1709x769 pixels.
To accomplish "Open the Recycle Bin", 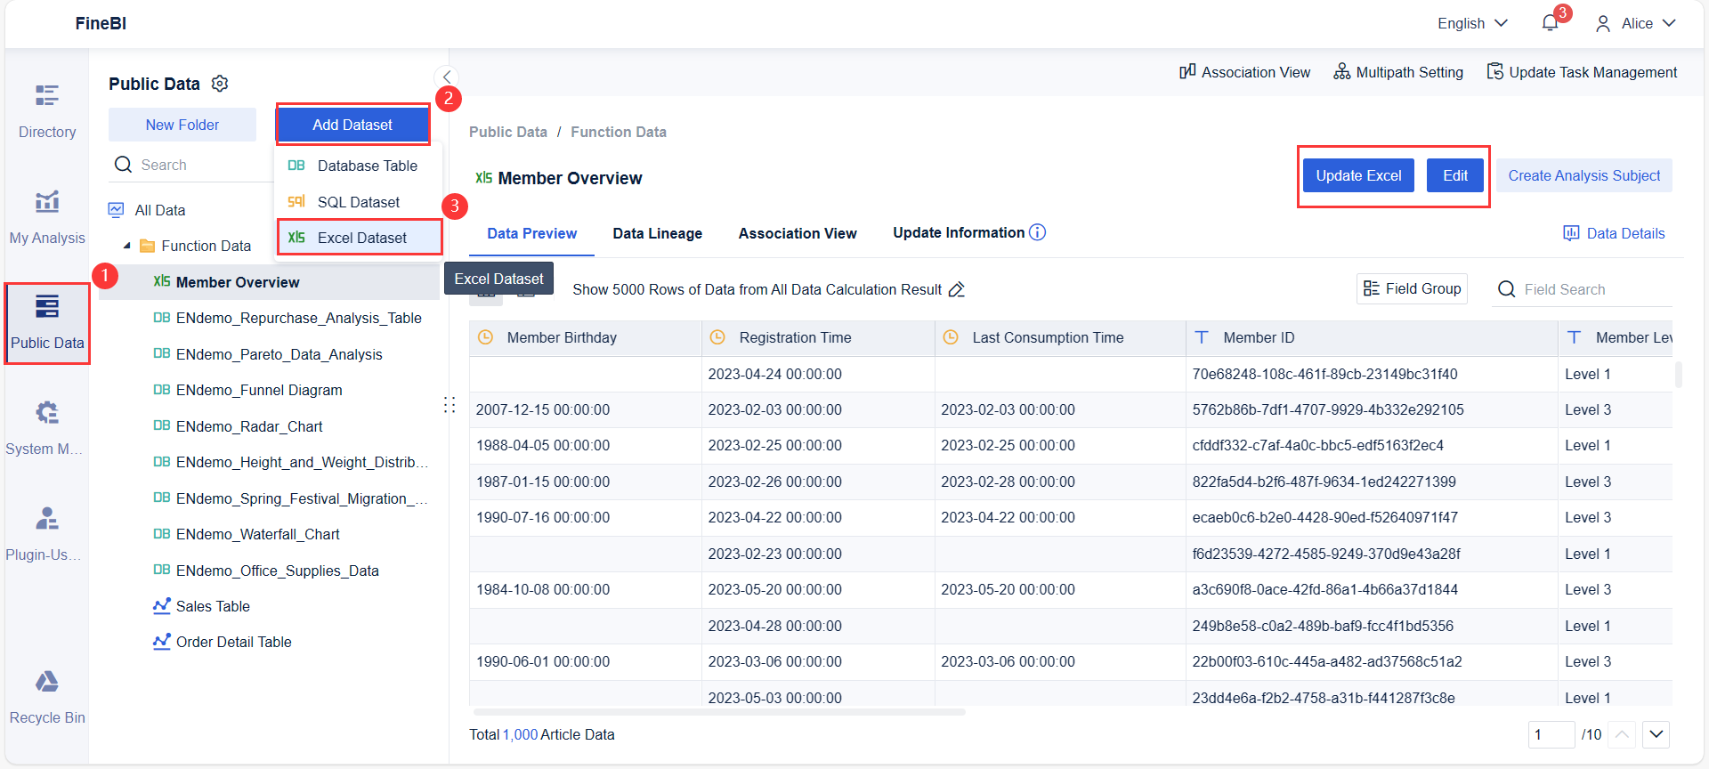I will pos(47,698).
